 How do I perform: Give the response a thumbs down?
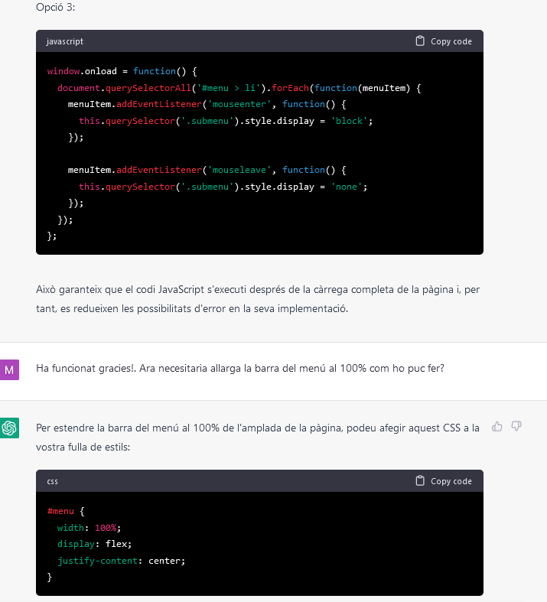516,426
